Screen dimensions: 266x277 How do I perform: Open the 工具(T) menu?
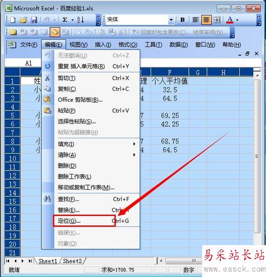pos(153,45)
